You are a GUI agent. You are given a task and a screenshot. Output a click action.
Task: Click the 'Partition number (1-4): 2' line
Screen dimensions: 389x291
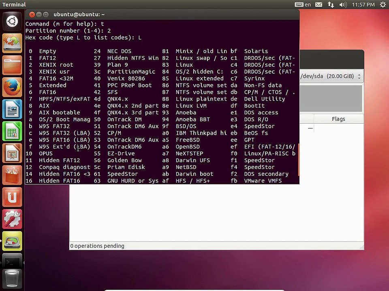pyautogui.click(x=68, y=31)
